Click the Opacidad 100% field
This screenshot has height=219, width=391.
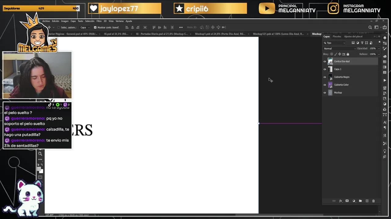click(373, 49)
